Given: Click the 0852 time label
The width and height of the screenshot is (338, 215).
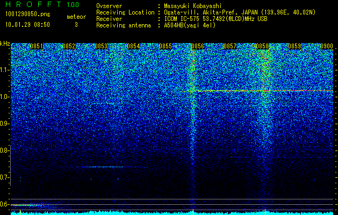Looking at the screenshot, I should coord(69,46).
